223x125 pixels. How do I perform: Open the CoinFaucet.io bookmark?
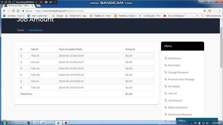[150, 16]
